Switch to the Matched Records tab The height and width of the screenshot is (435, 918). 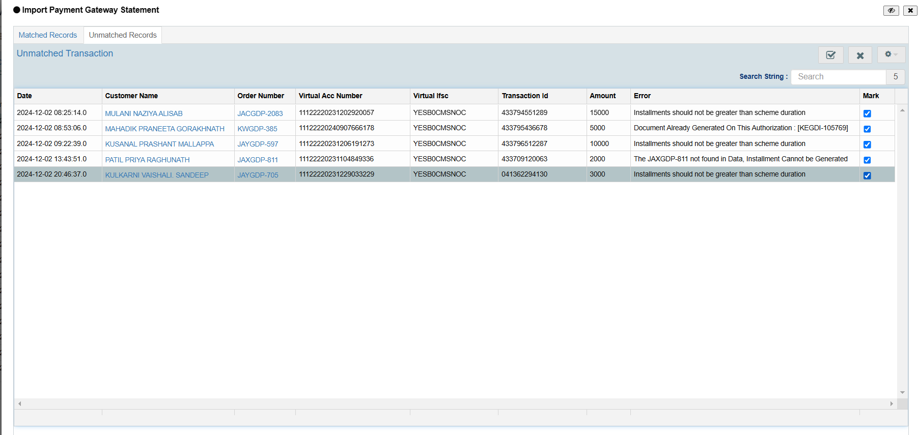point(48,35)
